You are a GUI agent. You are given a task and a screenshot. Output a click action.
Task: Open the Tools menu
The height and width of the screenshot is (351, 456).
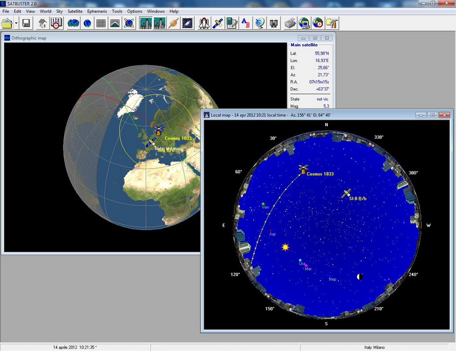click(x=117, y=11)
